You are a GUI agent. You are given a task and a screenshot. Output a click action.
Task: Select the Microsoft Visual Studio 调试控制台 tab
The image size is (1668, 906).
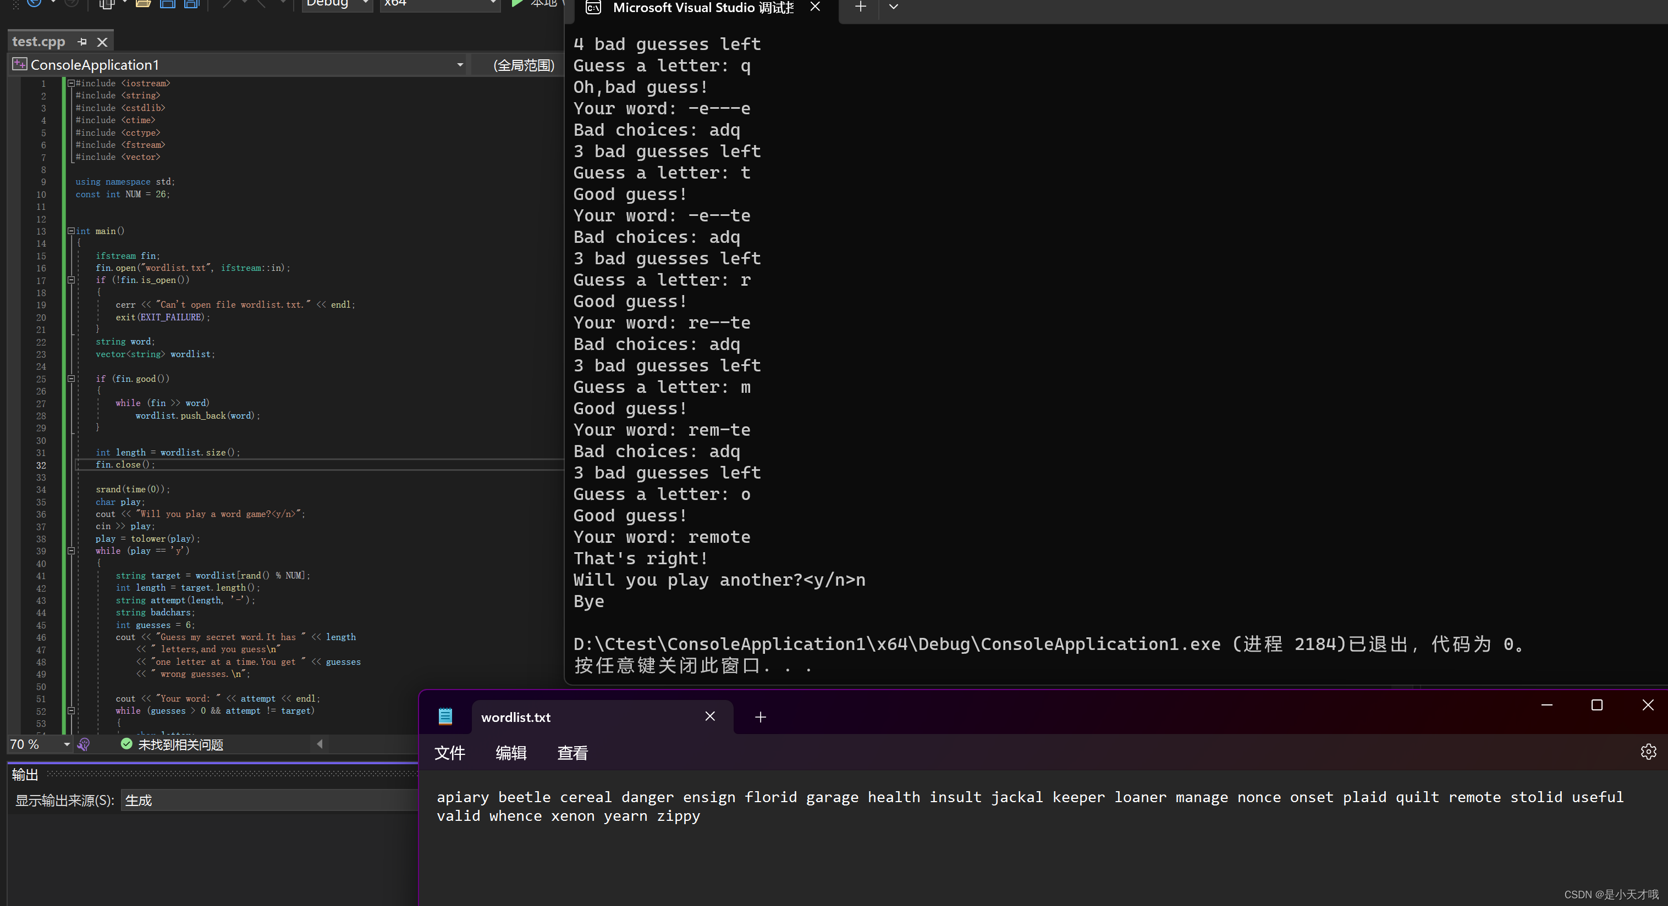click(x=702, y=8)
